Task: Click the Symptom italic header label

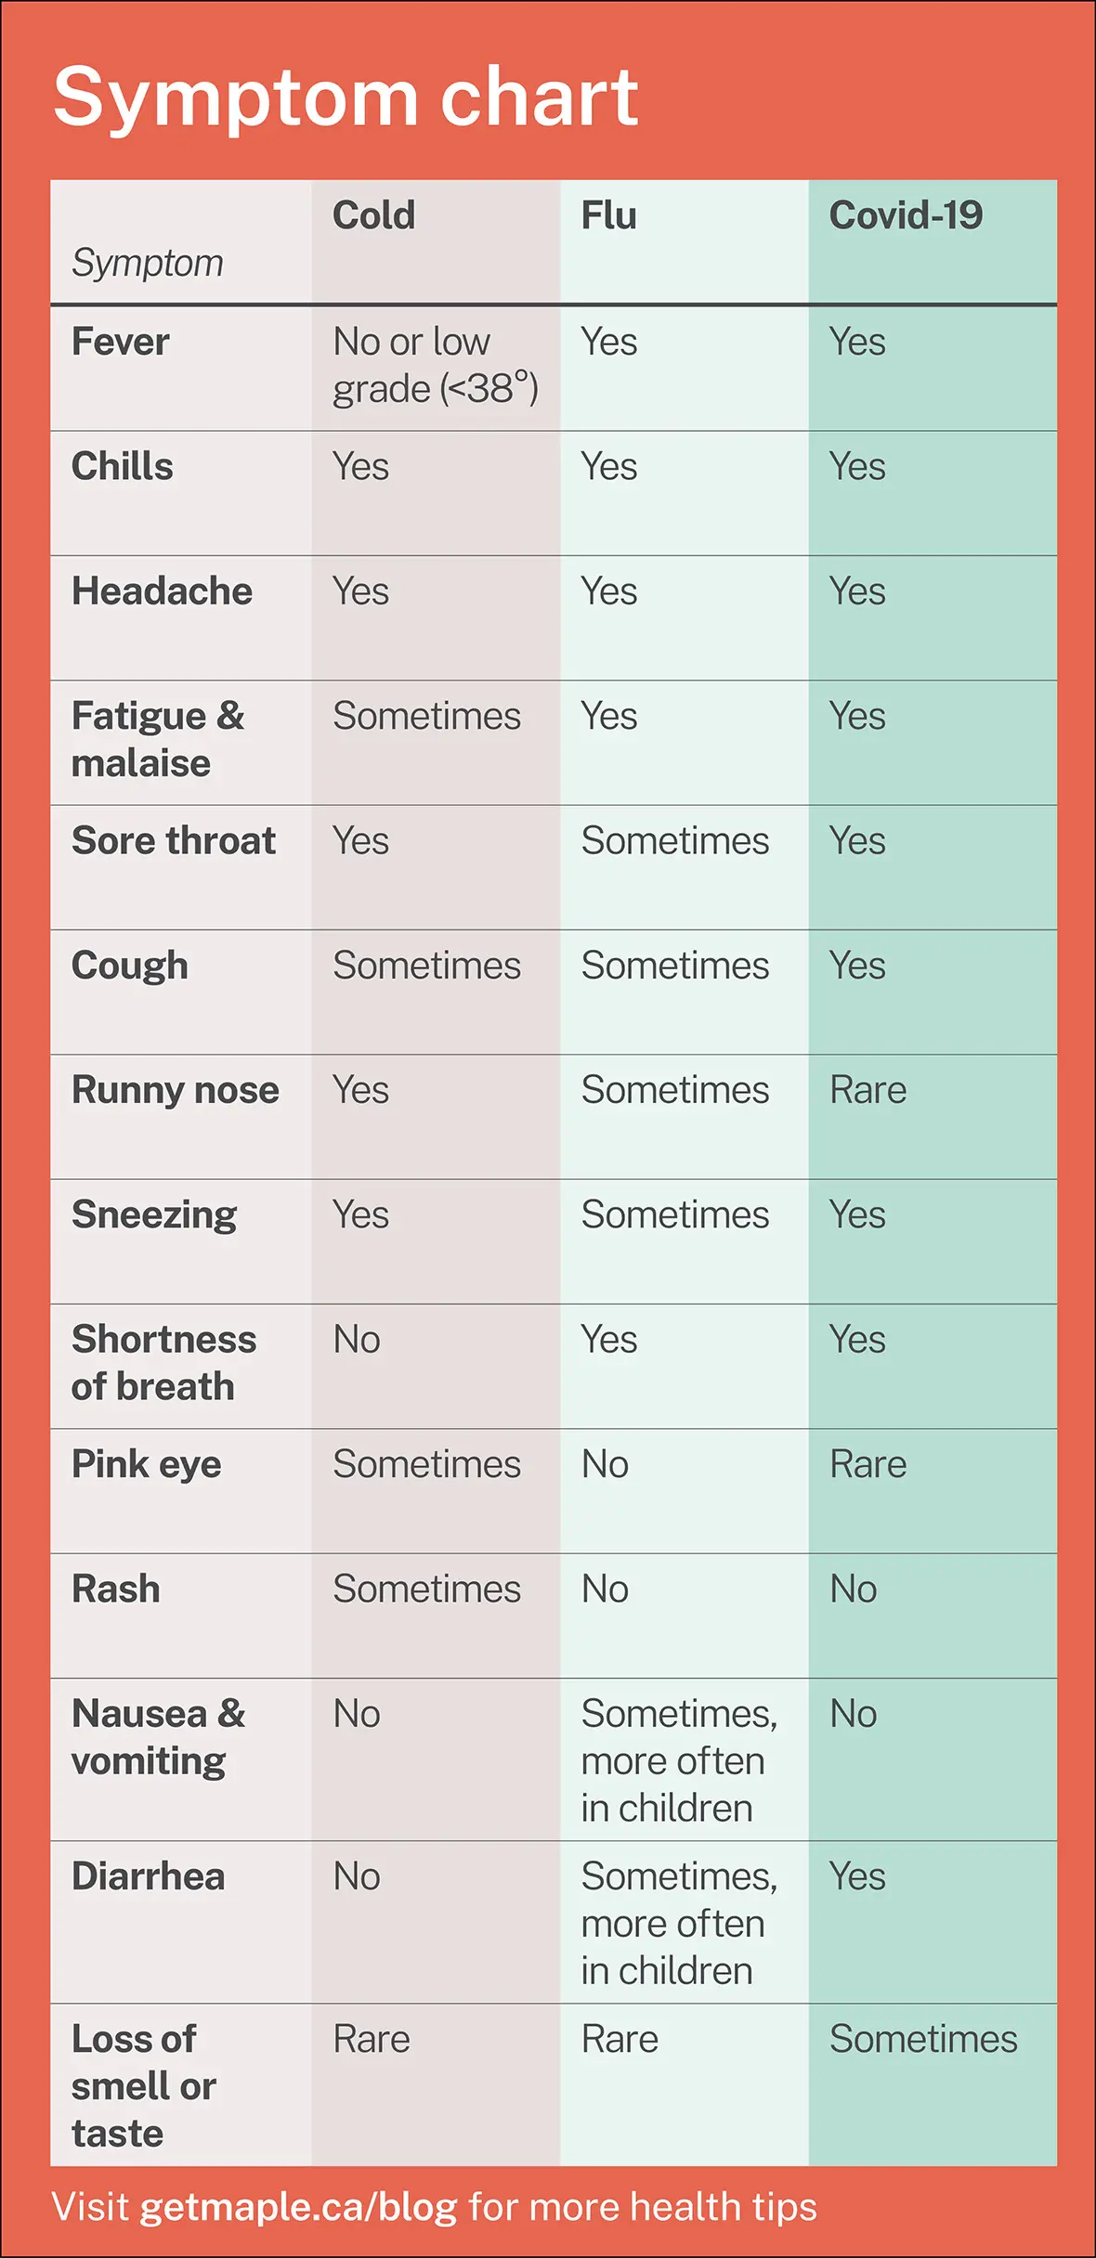Action: pos(148,264)
